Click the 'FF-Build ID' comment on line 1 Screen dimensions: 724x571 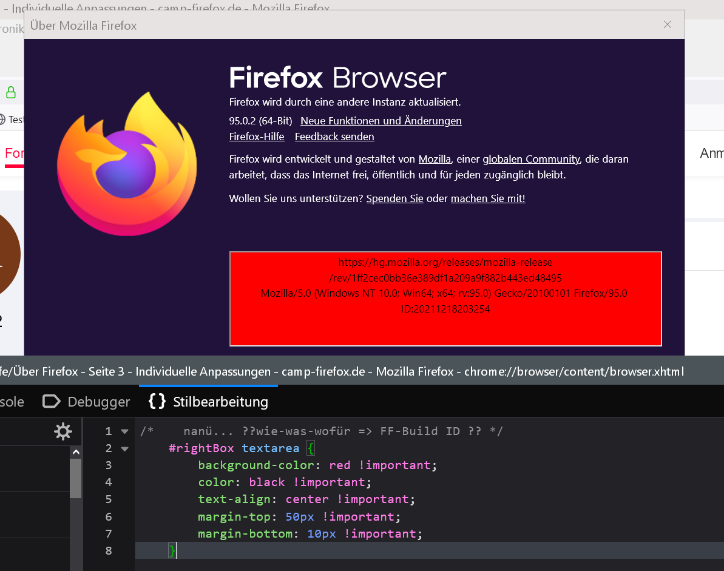pos(420,431)
